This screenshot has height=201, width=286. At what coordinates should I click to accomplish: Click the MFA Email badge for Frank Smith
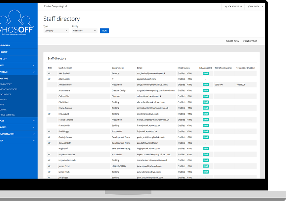coord(206,126)
